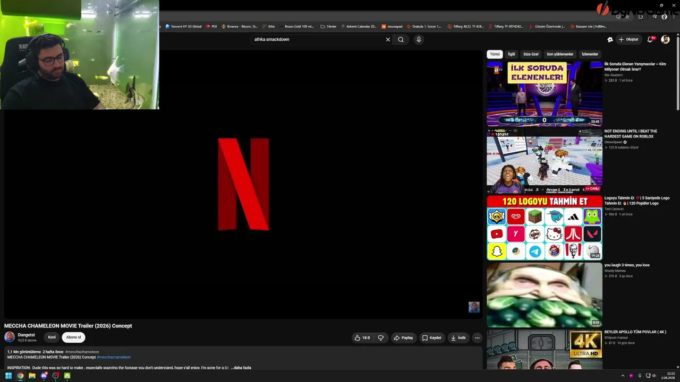
Task: Open the PDF bookmark
Action: (212, 27)
